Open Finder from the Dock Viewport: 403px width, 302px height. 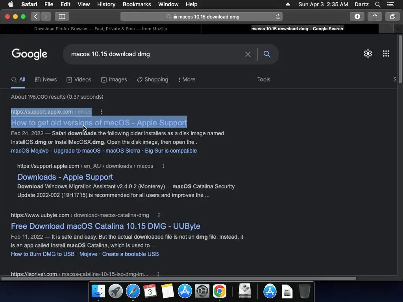(98, 291)
